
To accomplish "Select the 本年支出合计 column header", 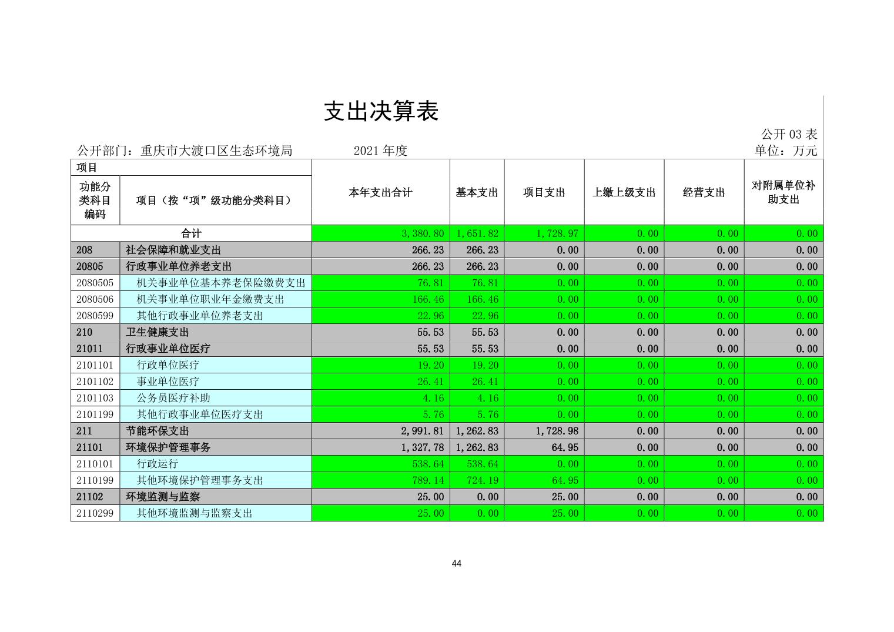I will pos(380,192).
